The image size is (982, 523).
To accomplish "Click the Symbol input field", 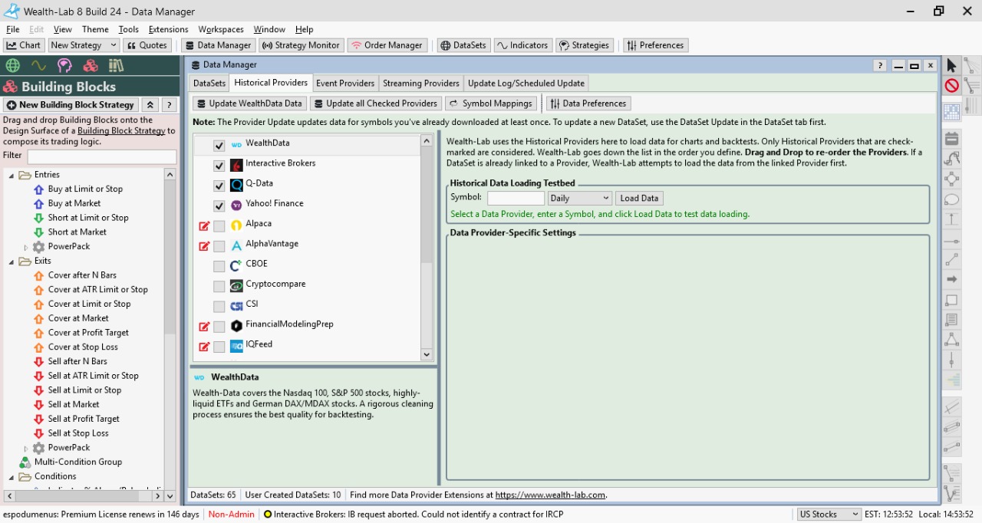I will [515, 199].
